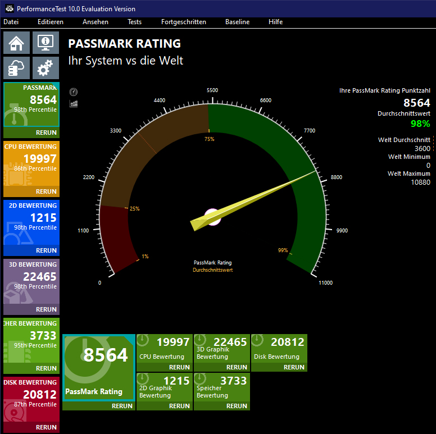Click the Welt Maximum 10880 value
The image size is (436, 434).
click(x=420, y=182)
